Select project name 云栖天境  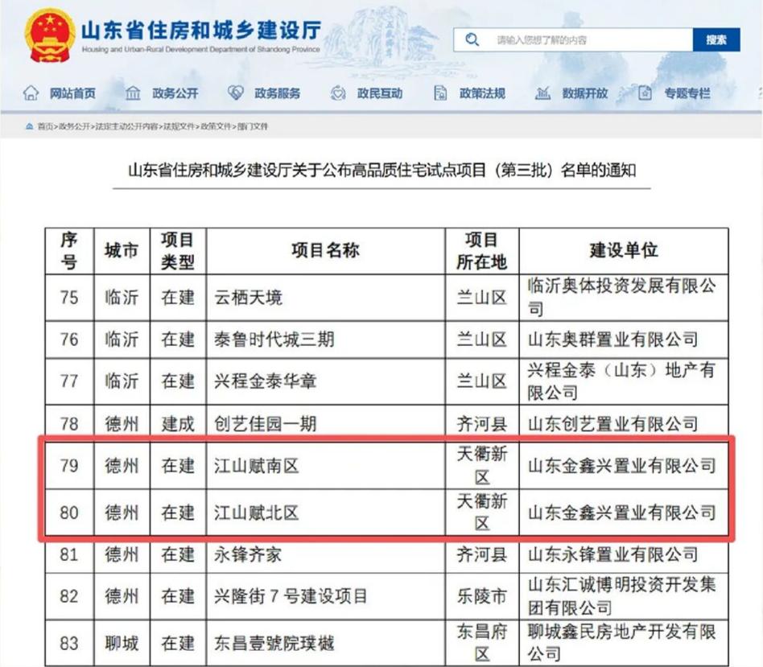248,297
